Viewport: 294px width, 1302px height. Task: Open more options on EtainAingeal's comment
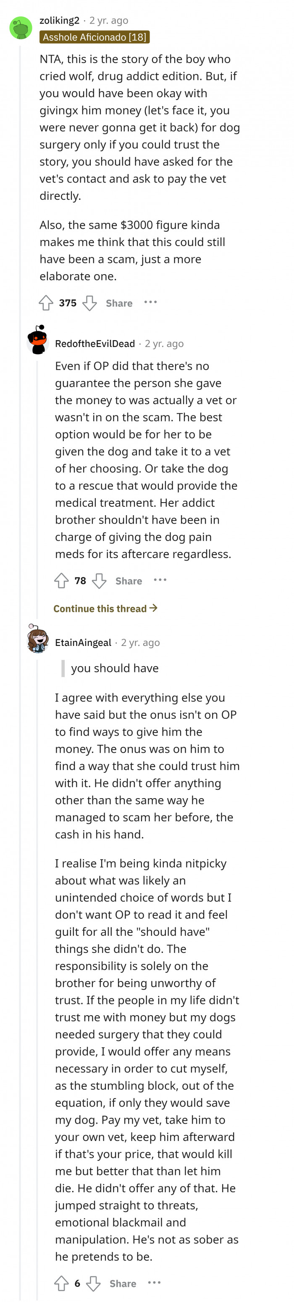click(155, 1282)
